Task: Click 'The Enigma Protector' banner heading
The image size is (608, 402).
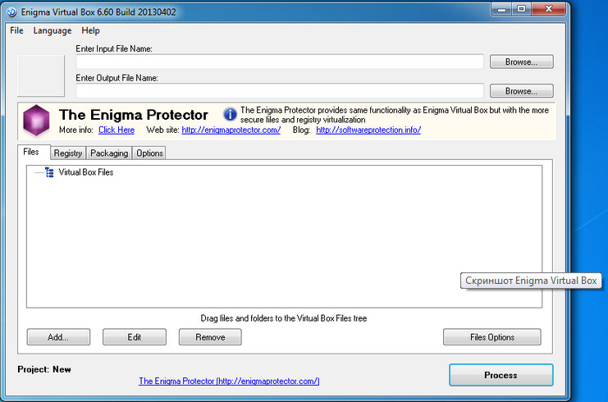Action: (x=134, y=115)
